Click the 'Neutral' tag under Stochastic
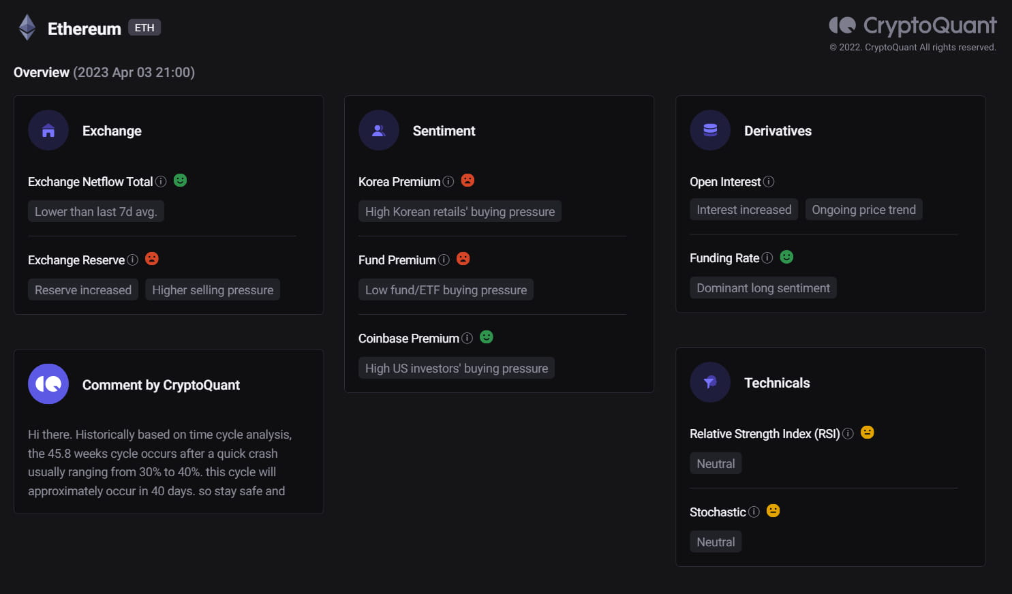1012x594 pixels. tap(716, 541)
